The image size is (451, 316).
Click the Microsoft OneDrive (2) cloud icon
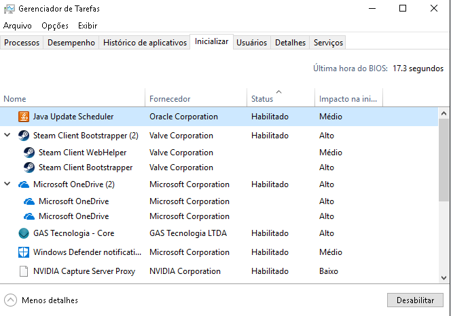pyautogui.click(x=24, y=184)
